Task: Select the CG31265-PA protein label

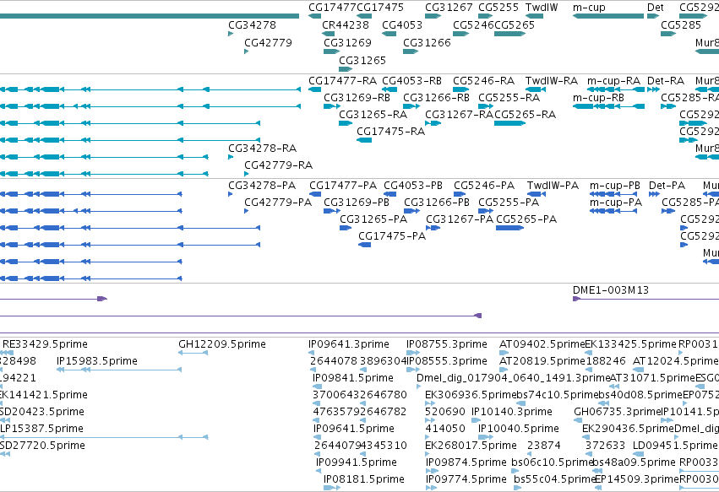Action: pyautogui.click(x=373, y=219)
